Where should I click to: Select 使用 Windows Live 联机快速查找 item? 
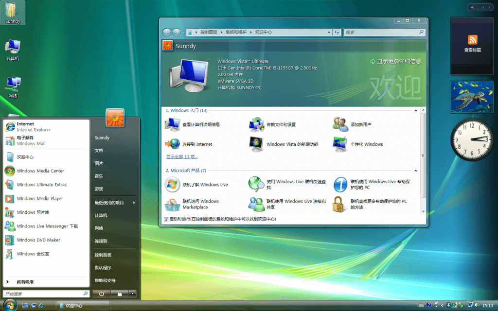(287, 184)
